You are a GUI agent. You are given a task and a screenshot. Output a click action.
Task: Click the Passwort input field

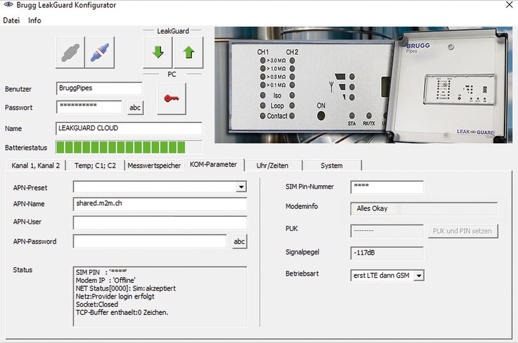89,107
